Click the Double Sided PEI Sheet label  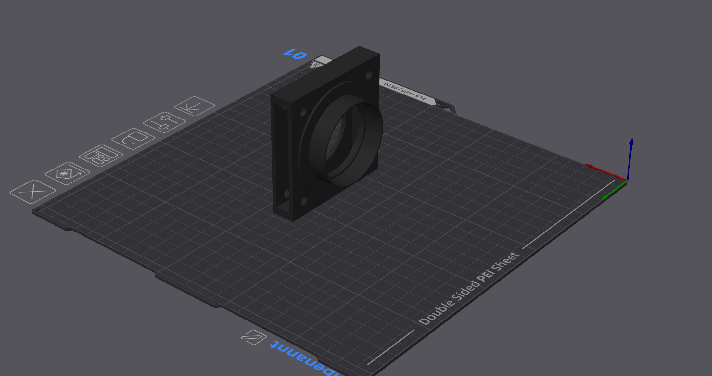[469, 288]
